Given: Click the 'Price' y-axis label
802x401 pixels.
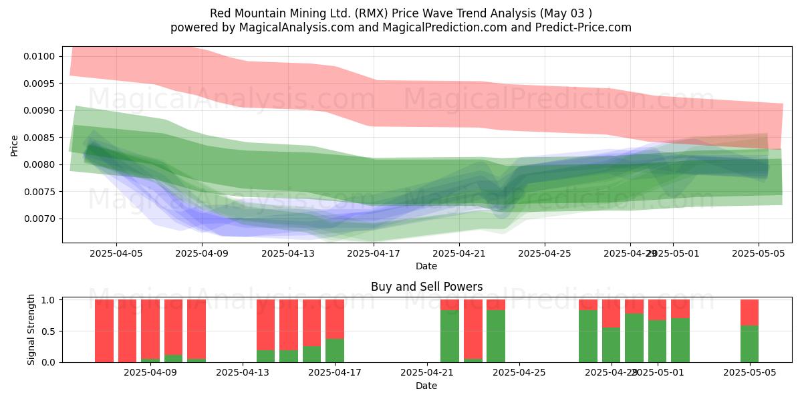Looking at the screenshot, I should click(15, 144).
